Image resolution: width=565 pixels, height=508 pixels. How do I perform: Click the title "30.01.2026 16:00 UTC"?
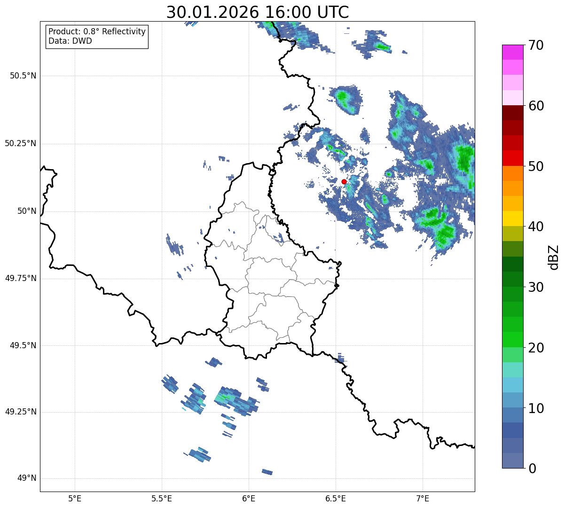tap(258, 12)
